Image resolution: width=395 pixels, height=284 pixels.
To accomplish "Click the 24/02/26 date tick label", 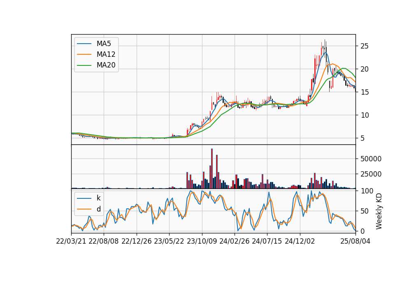I will coord(234,241).
